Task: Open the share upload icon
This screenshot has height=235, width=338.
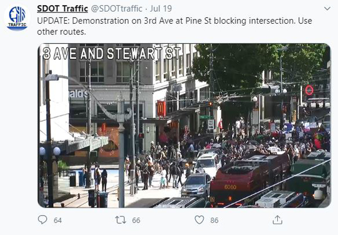Action: [x=277, y=220]
